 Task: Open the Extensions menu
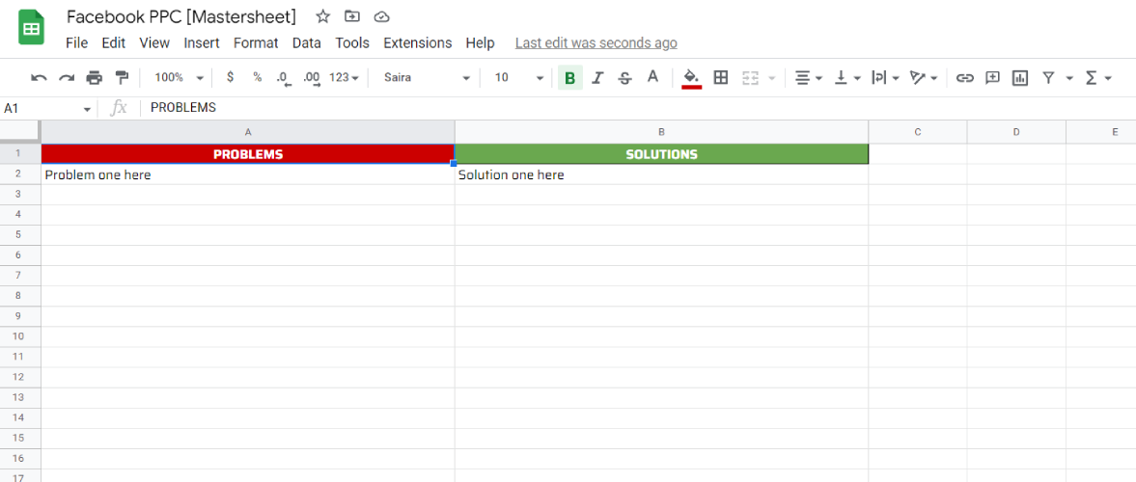pyautogui.click(x=417, y=43)
